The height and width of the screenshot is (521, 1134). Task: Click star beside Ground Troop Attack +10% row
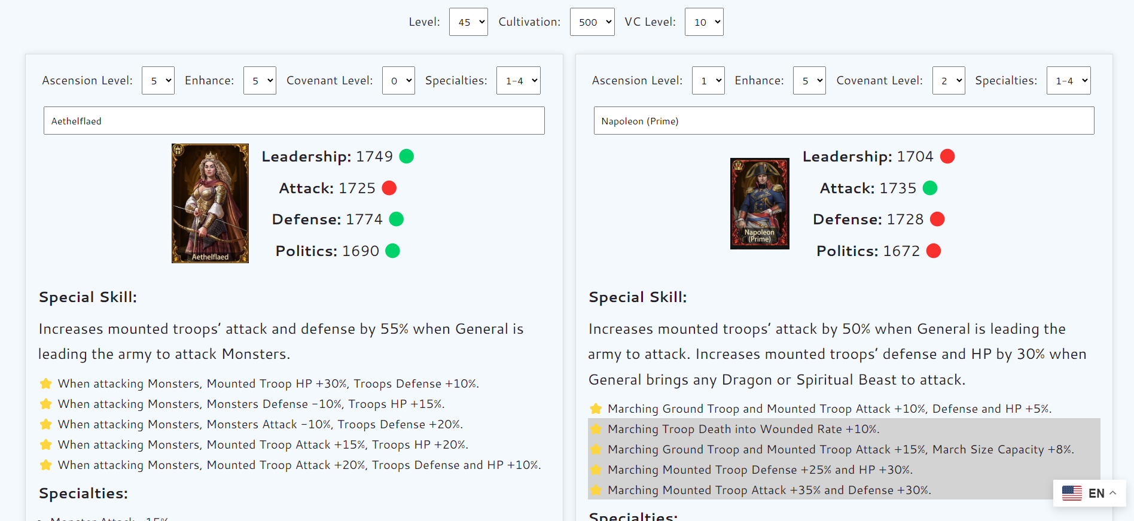tap(596, 409)
